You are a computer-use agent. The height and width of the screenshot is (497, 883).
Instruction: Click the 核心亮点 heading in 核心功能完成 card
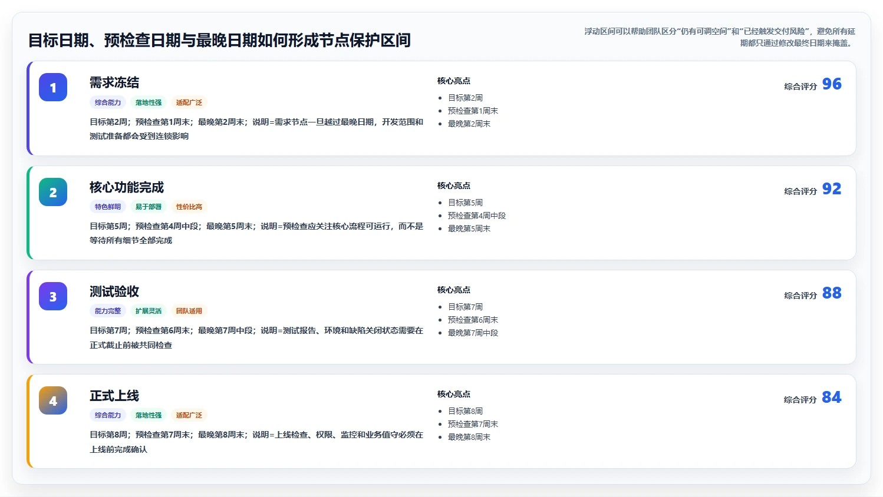tap(454, 185)
